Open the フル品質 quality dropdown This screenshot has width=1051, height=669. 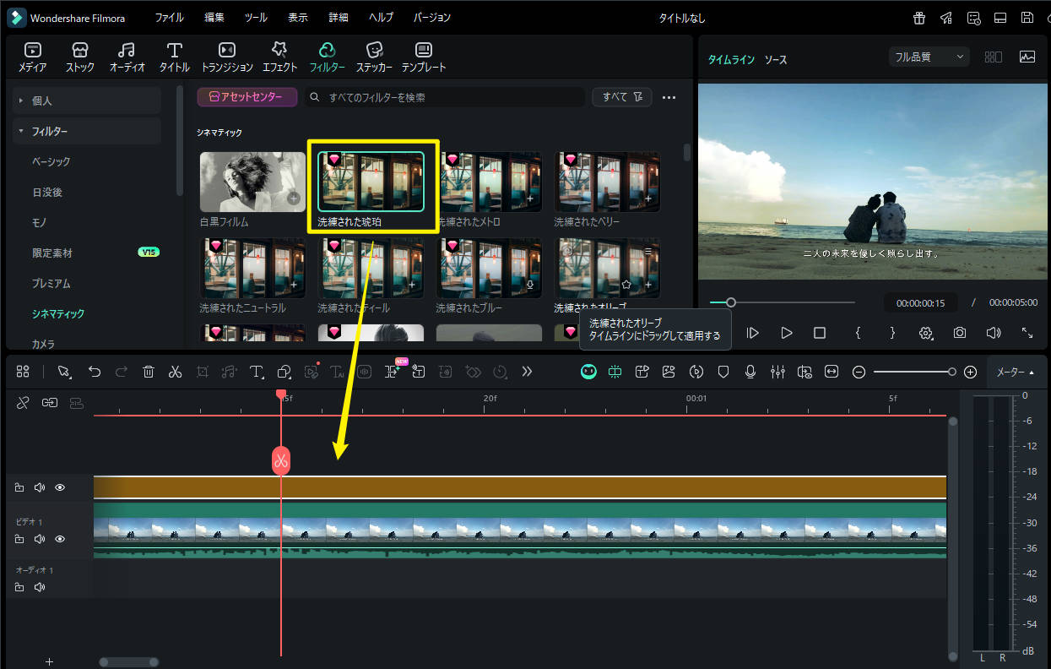929,57
